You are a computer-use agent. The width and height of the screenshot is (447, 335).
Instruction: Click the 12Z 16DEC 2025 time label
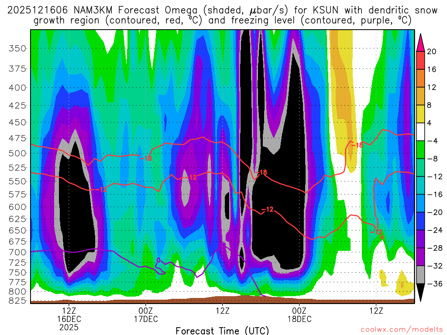pos(69,319)
